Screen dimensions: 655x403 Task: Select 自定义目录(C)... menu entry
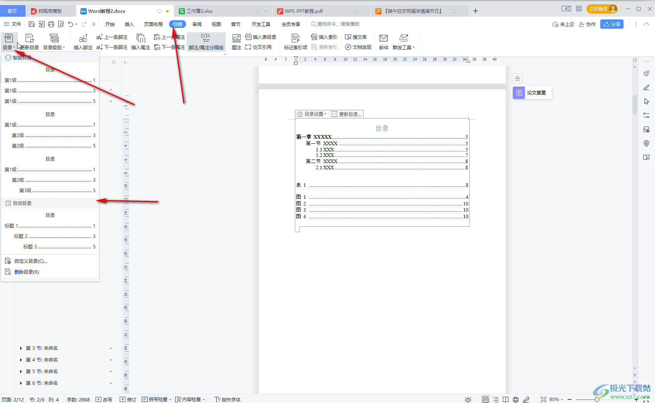point(50,261)
